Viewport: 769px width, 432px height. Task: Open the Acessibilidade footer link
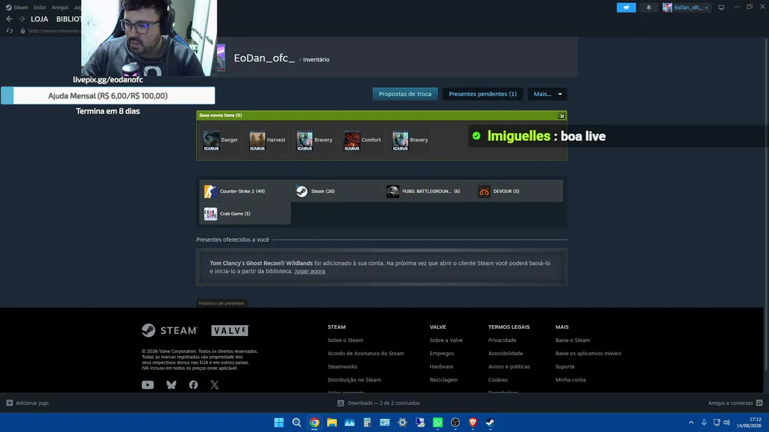click(x=506, y=353)
